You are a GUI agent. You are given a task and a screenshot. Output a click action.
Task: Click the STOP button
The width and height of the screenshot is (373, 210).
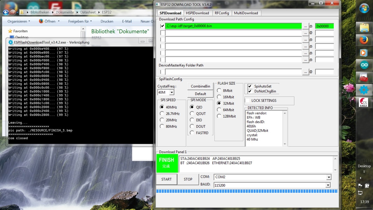point(188,179)
